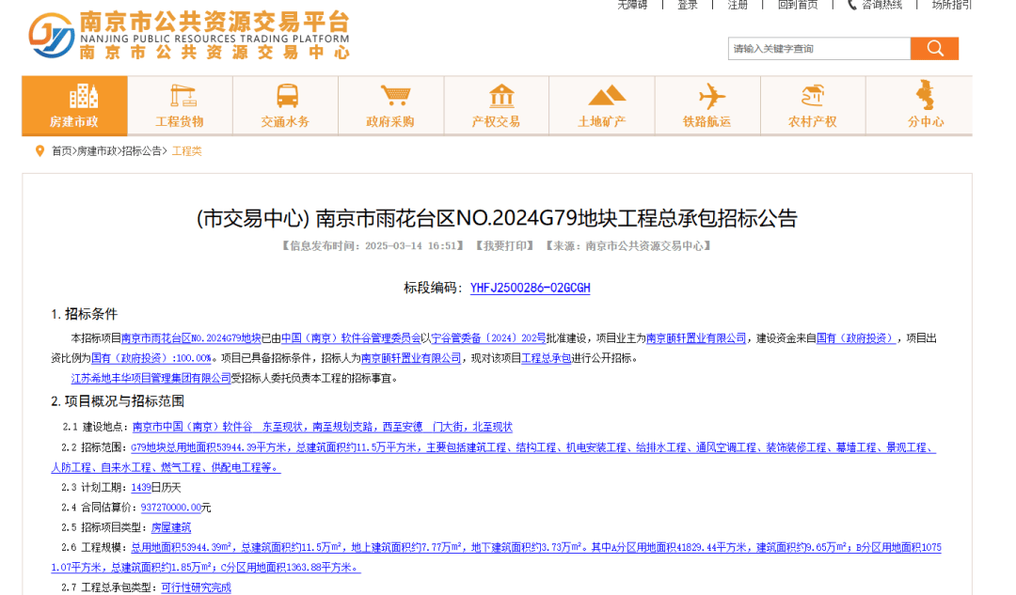Viewport: 1016px width, 595px height.
Task: Click the 工程总承包 underlined link
Action: point(547,358)
